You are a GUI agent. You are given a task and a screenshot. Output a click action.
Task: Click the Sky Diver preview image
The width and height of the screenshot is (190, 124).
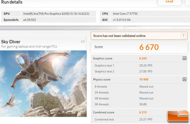pyautogui.click(x=43, y=84)
